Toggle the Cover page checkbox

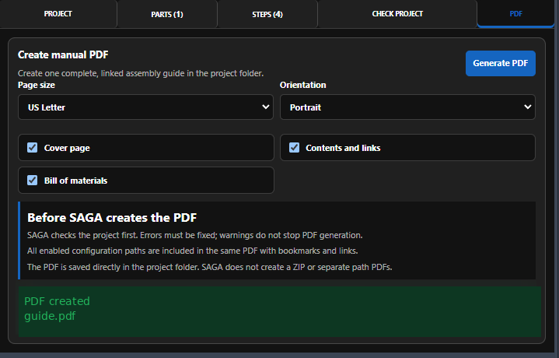[33, 147]
